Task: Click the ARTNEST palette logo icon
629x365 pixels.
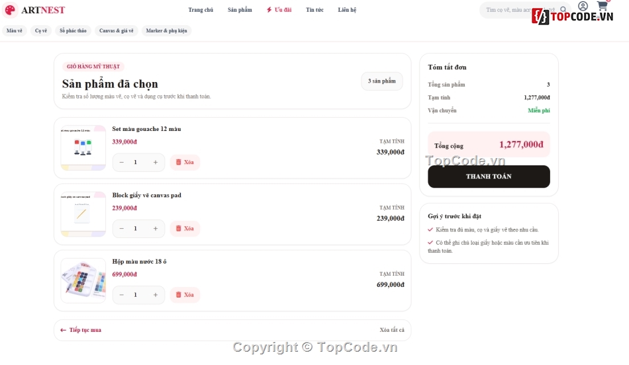Action: click(x=10, y=10)
